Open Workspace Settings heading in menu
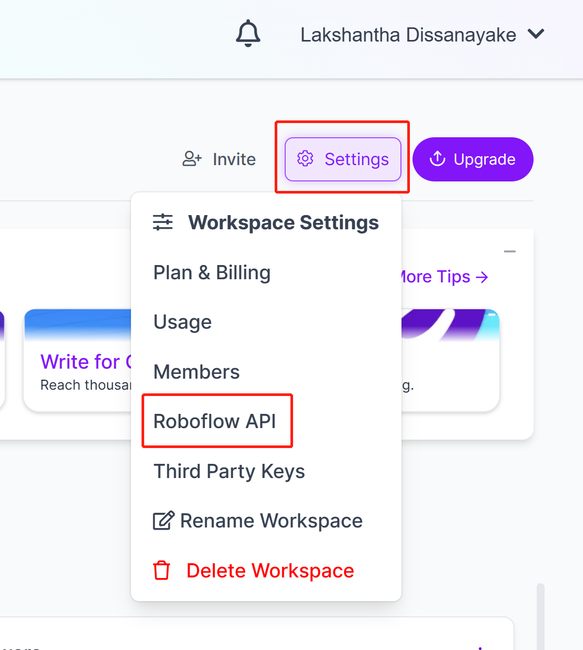Screen dimensions: 583x650 coord(283,222)
